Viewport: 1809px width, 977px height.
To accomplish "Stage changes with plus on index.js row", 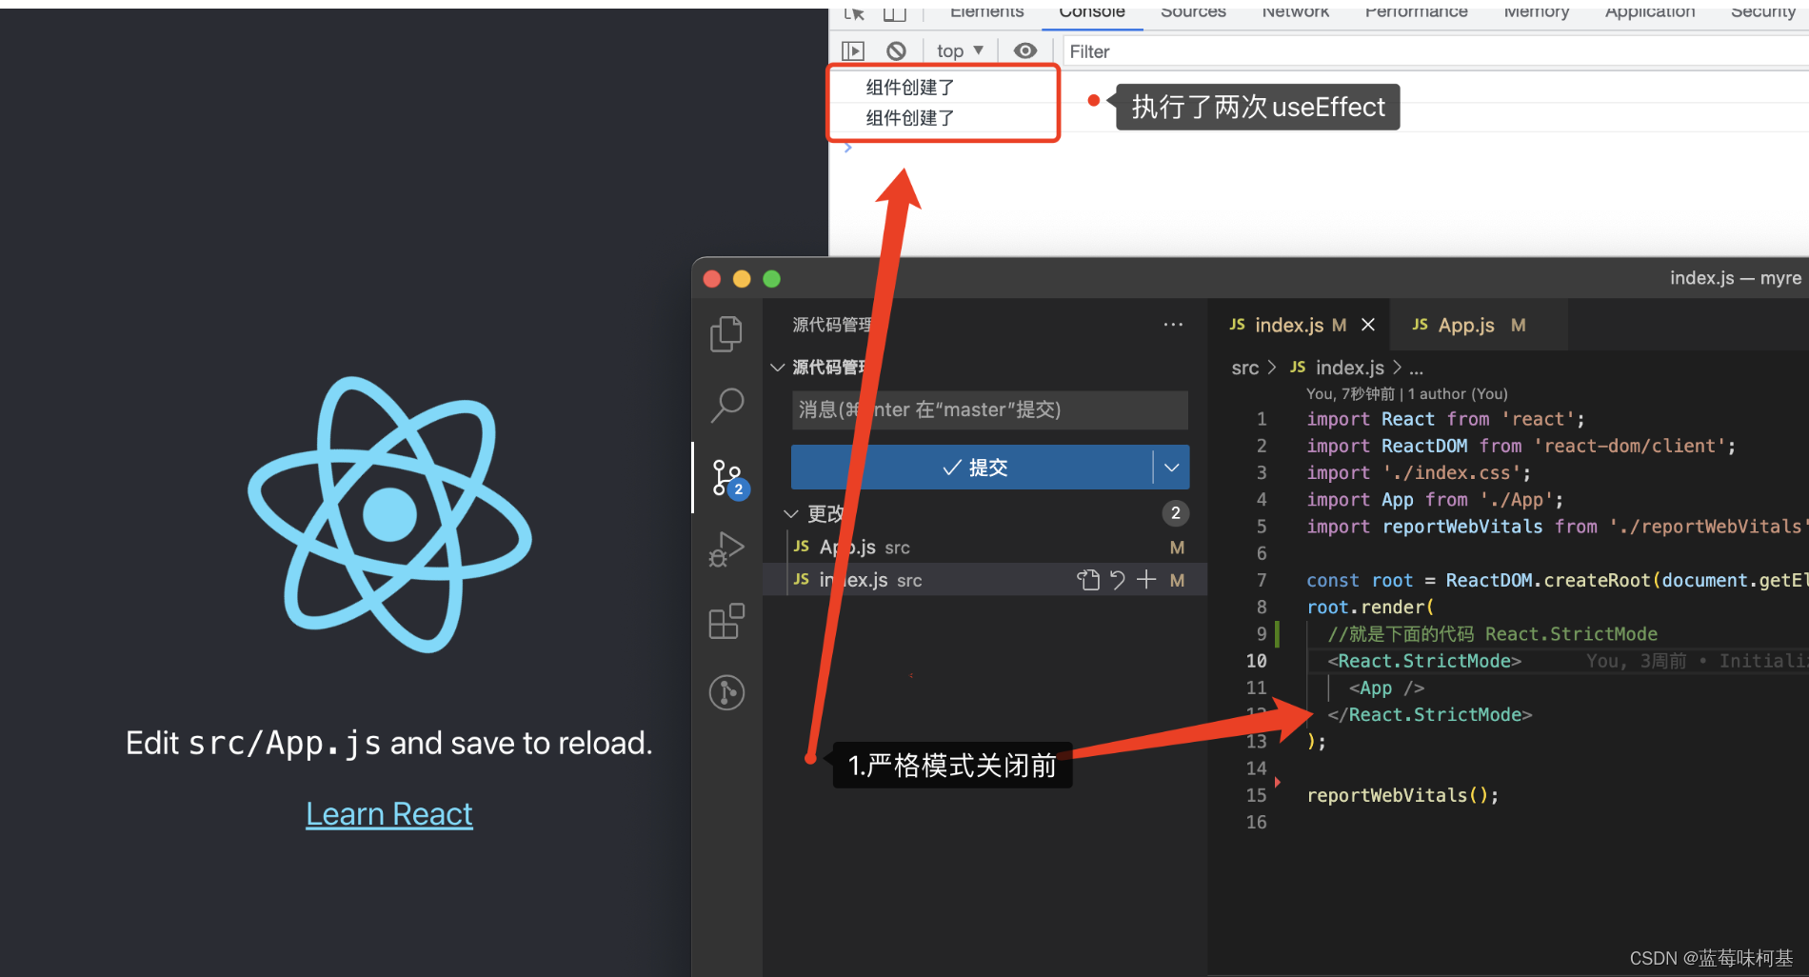I will point(1146,579).
